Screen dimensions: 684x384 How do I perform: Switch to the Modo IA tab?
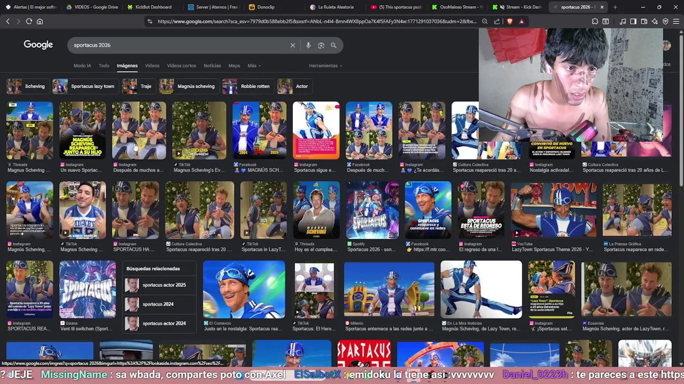tap(82, 66)
